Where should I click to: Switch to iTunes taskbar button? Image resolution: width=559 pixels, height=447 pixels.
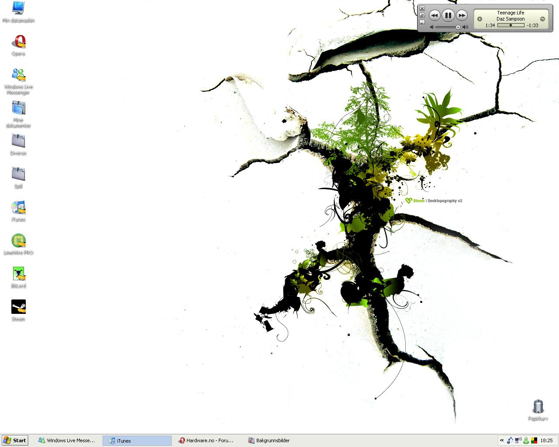click(x=137, y=440)
